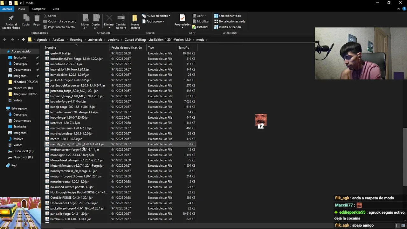Select MutantMonsters-v8.0.7 jar file

pyautogui.click(x=120, y=166)
